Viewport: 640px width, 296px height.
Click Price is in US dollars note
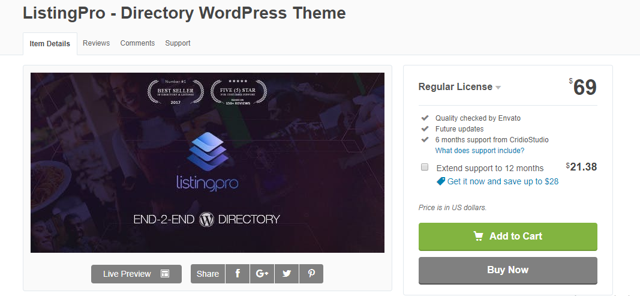pyautogui.click(x=453, y=208)
